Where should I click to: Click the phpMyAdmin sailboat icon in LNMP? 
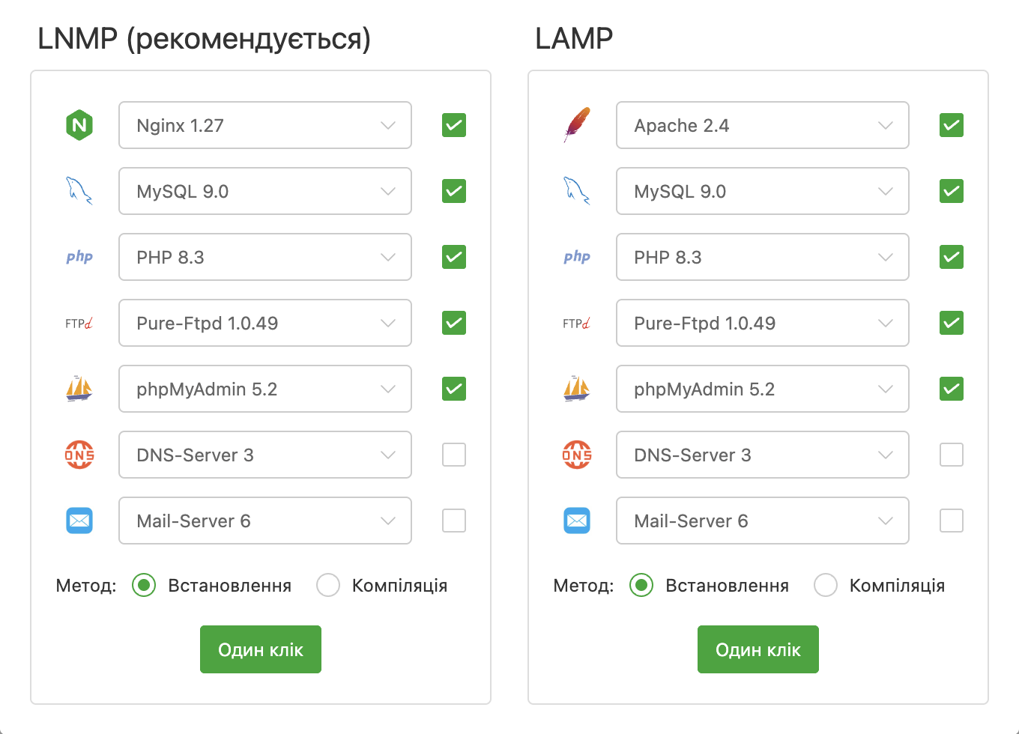pyautogui.click(x=79, y=389)
